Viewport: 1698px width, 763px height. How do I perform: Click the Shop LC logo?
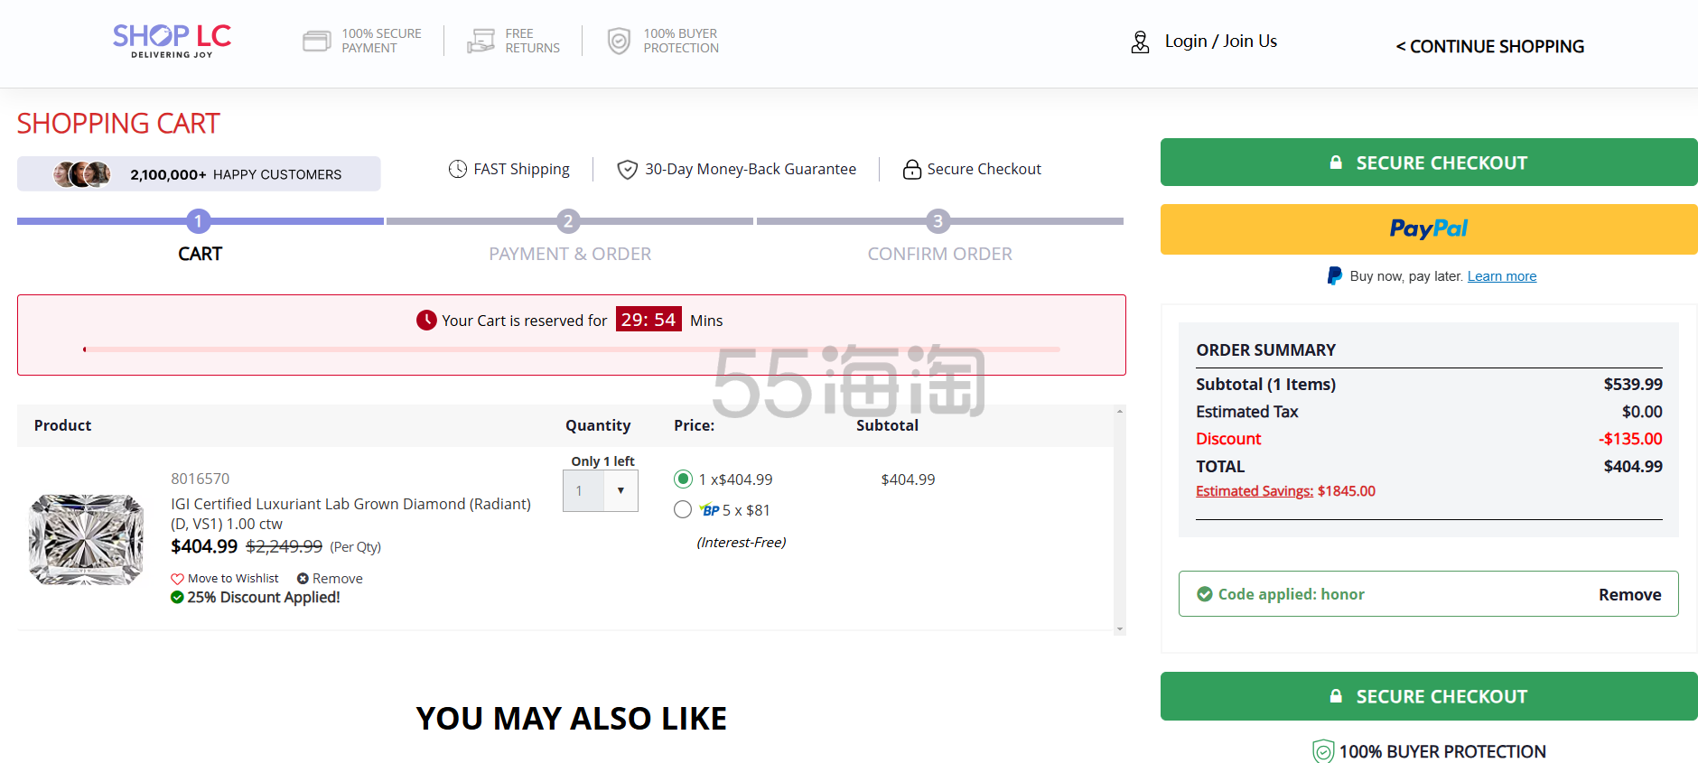coord(172,41)
